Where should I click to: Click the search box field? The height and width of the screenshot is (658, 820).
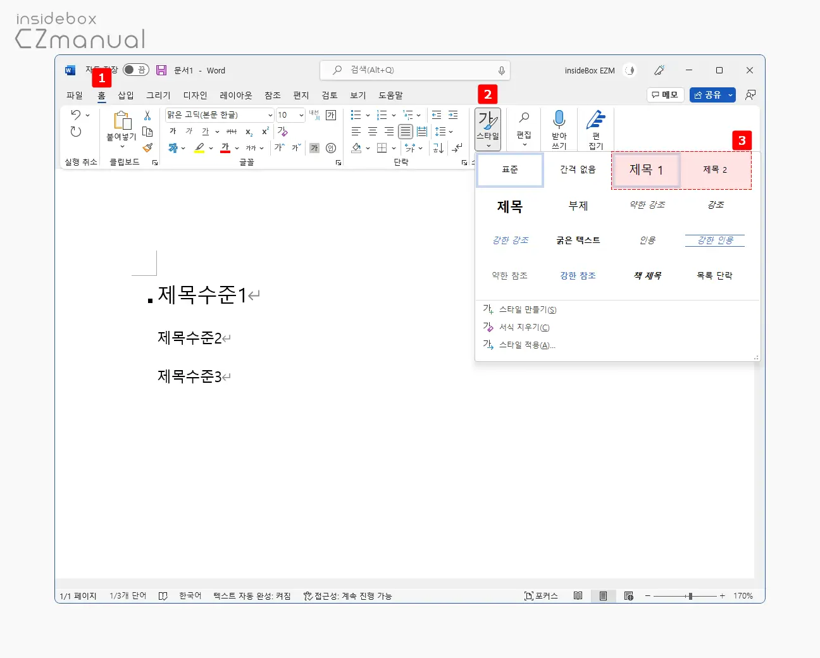coord(415,70)
